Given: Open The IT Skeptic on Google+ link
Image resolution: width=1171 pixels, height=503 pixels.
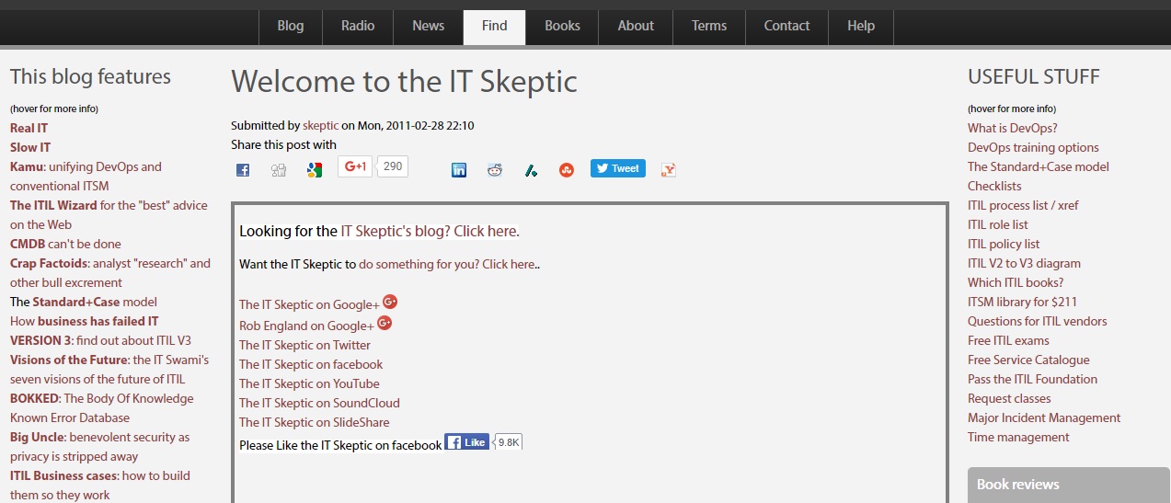Looking at the screenshot, I should click(309, 304).
